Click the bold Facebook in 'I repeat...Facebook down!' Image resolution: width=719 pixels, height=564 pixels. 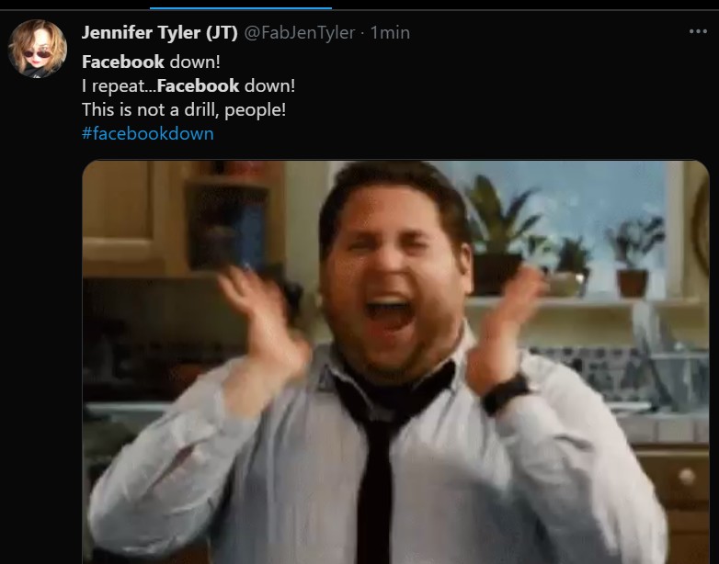(198, 85)
